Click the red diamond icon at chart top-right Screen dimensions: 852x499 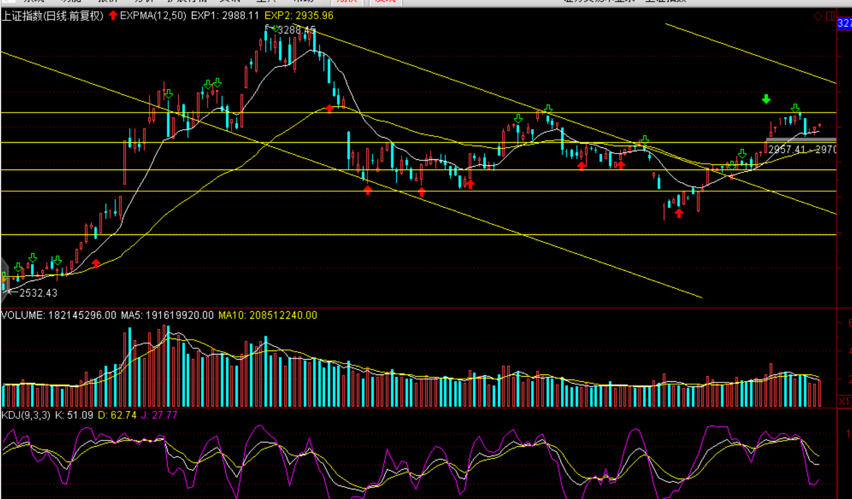click(818, 16)
